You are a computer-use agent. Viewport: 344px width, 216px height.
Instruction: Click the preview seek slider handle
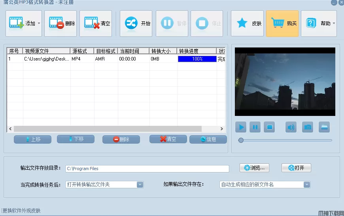[241, 140]
